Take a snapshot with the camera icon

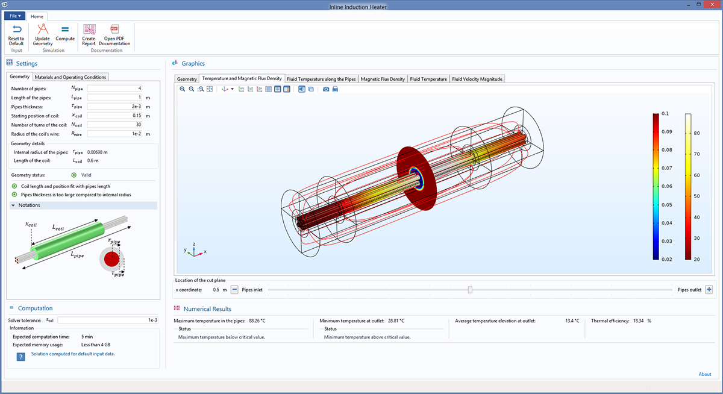[x=326, y=89]
